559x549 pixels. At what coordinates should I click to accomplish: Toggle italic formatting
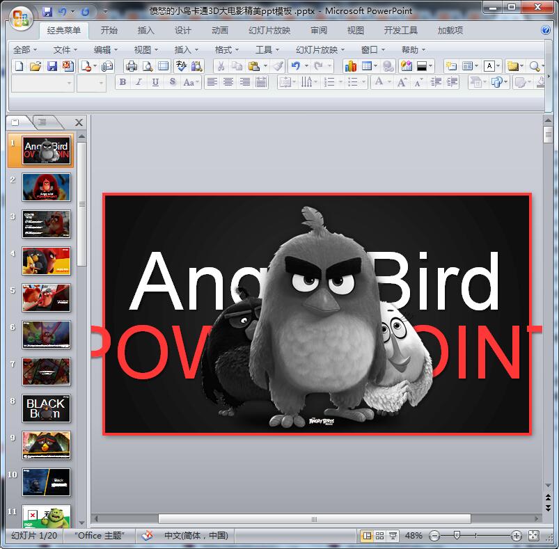click(139, 82)
